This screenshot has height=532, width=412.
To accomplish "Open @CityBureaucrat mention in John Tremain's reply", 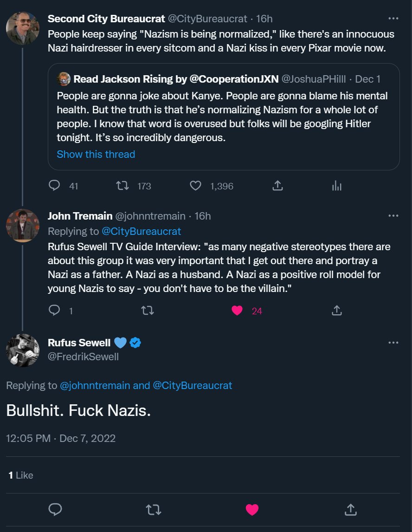I will pyautogui.click(x=141, y=231).
